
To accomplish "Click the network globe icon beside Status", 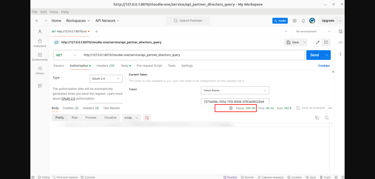I will point(231,108).
